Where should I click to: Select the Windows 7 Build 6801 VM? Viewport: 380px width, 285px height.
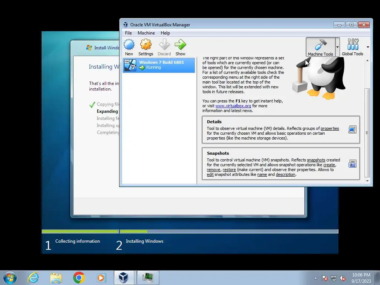point(159,65)
